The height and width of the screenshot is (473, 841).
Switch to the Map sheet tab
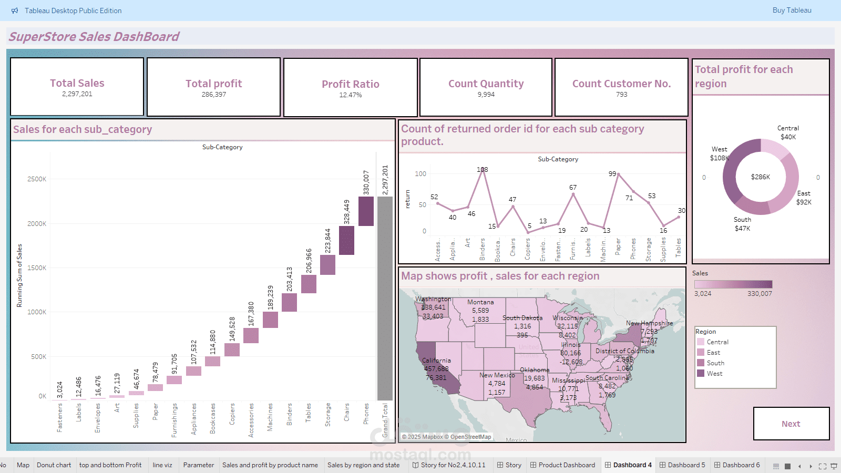tap(23, 465)
